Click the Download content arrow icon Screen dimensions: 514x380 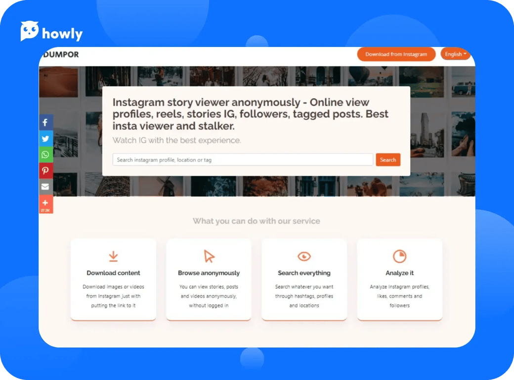click(113, 256)
